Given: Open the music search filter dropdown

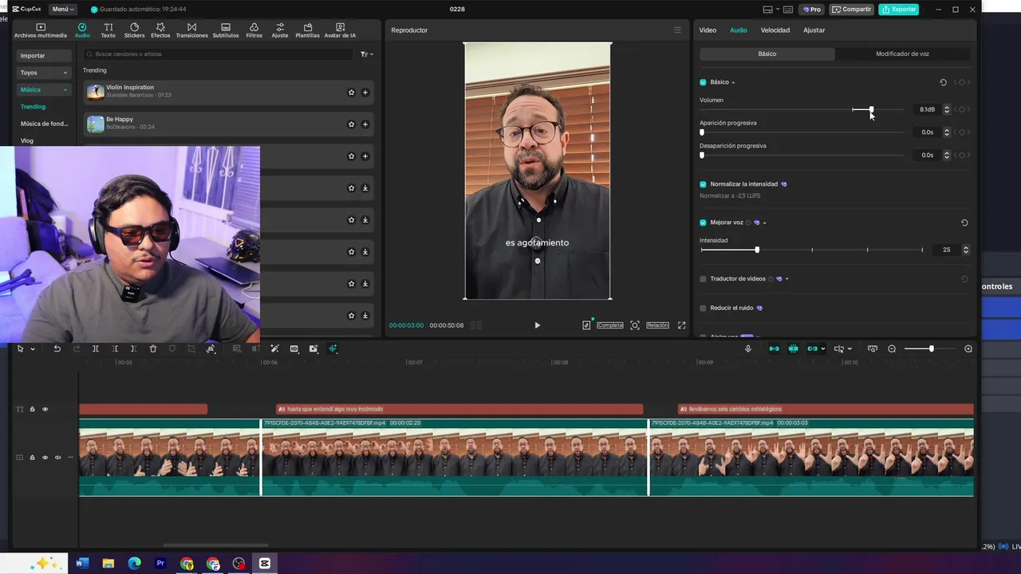Looking at the screenshot, I should pyautogui.click(x=366, y=54).
